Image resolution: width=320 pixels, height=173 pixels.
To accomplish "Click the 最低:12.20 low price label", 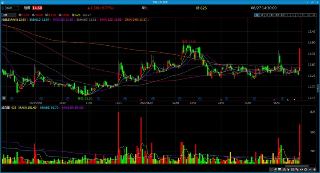I will coord(85,98).
